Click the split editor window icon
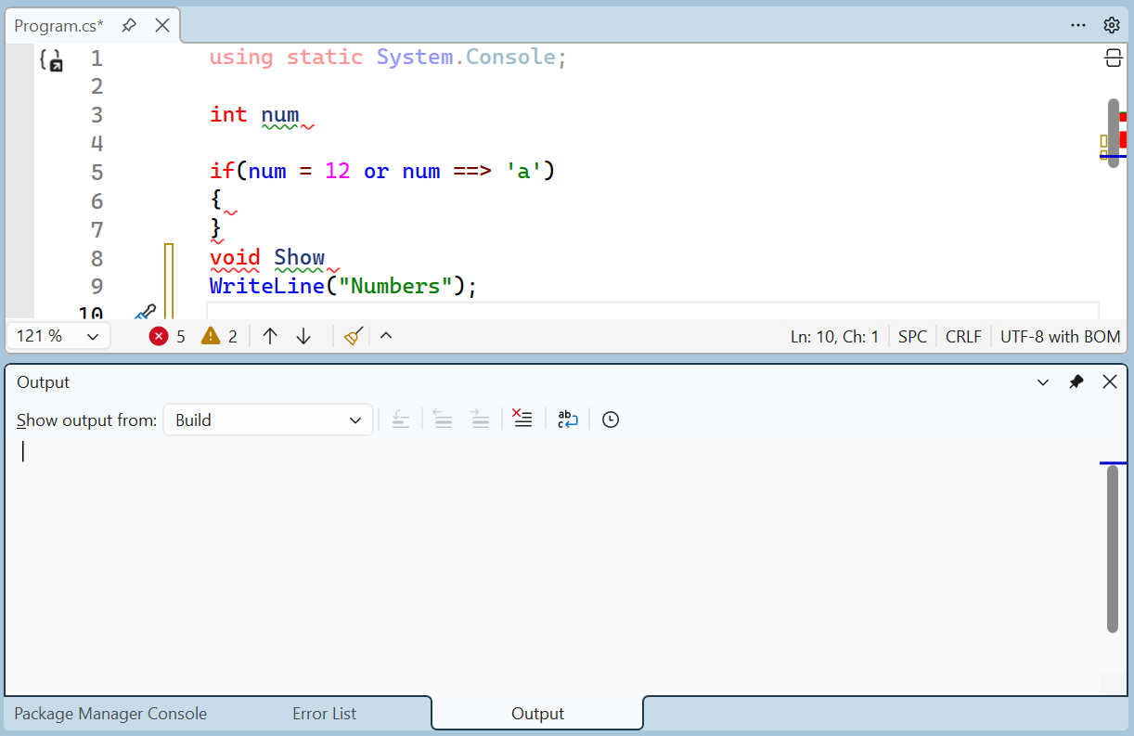Viewport: 1134px width, 736px height. click(x=1113, y=58)
